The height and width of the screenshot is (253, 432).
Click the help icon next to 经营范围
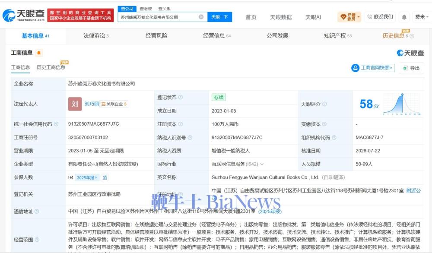[x=37, y=240]
